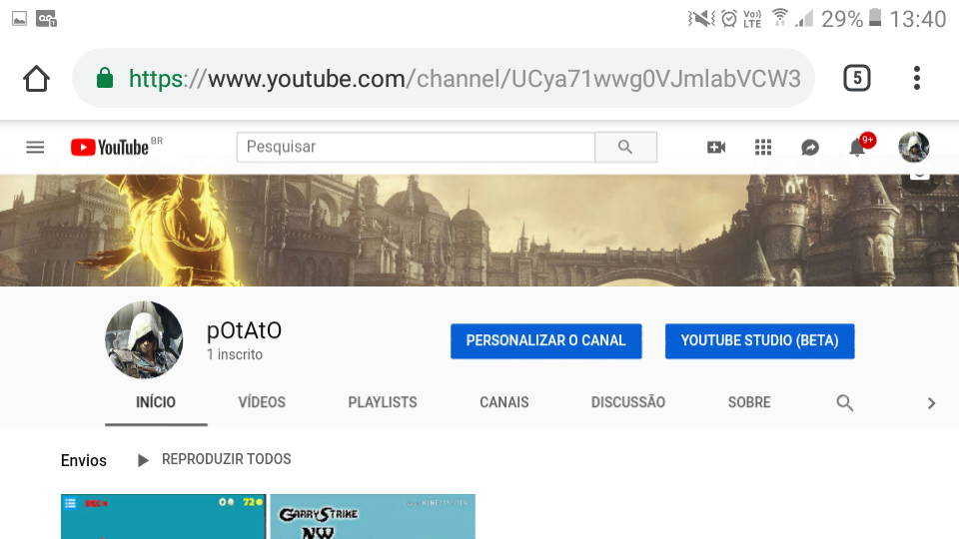Expand more tabs with the right chevron

tap(931, 403)
